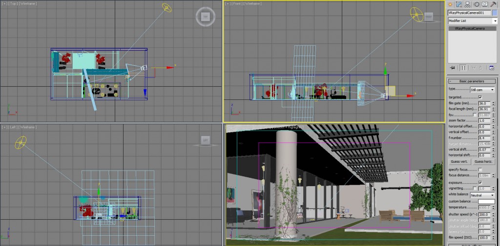Click Remove Modifier trash icon

click(x=481, y=67)
